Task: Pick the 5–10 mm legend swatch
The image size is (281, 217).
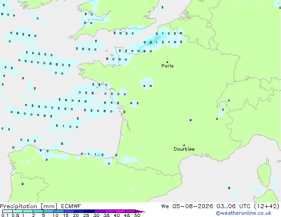Action: click(48, 211)
